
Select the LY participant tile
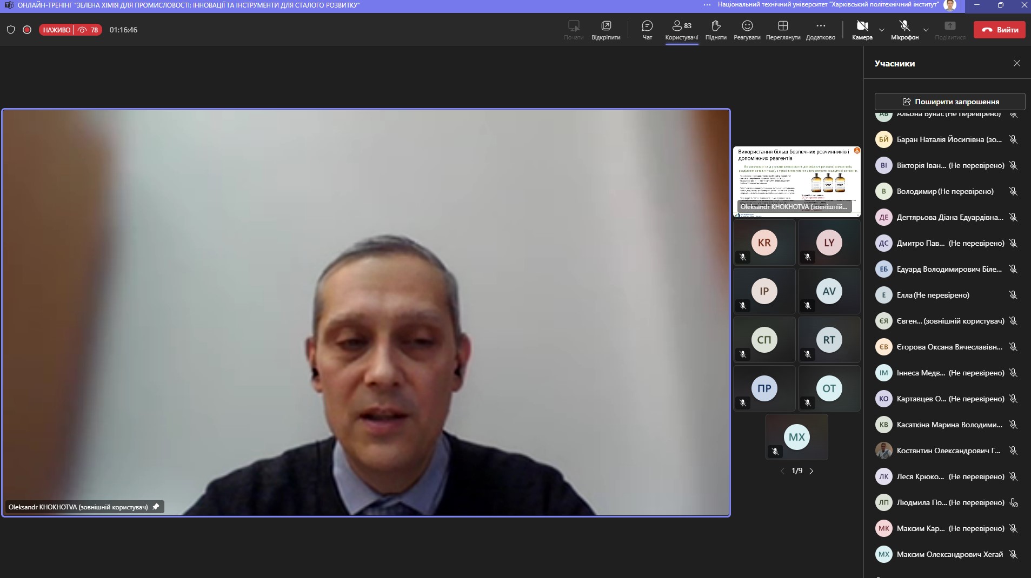(x=829, y=243)
